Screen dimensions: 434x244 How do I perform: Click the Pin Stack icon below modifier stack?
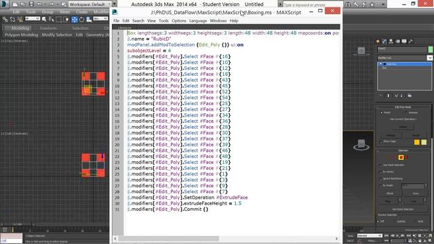(x=380, y=96)
